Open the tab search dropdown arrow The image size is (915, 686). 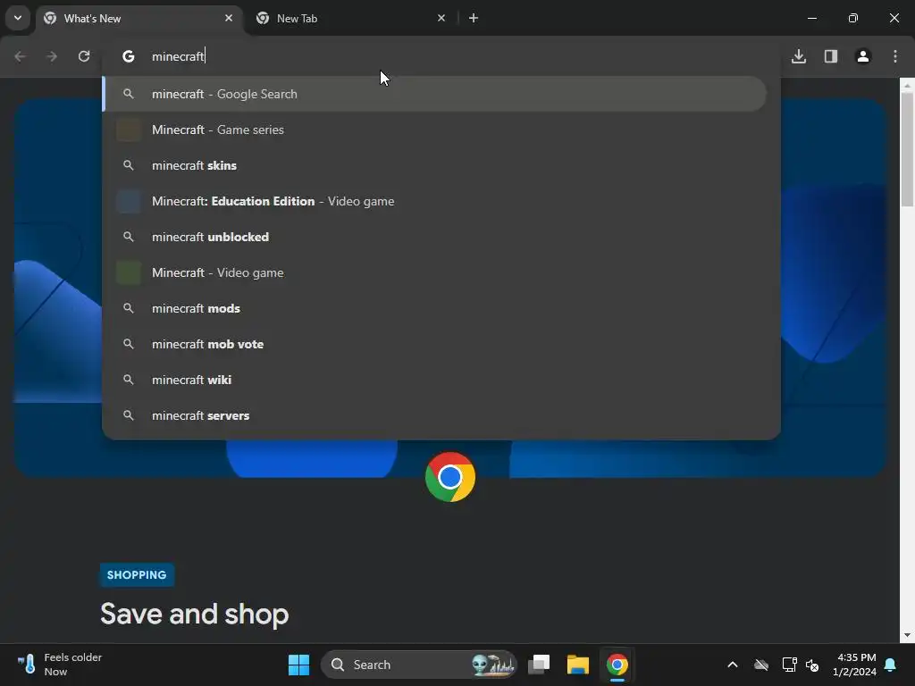pos(18,18)
